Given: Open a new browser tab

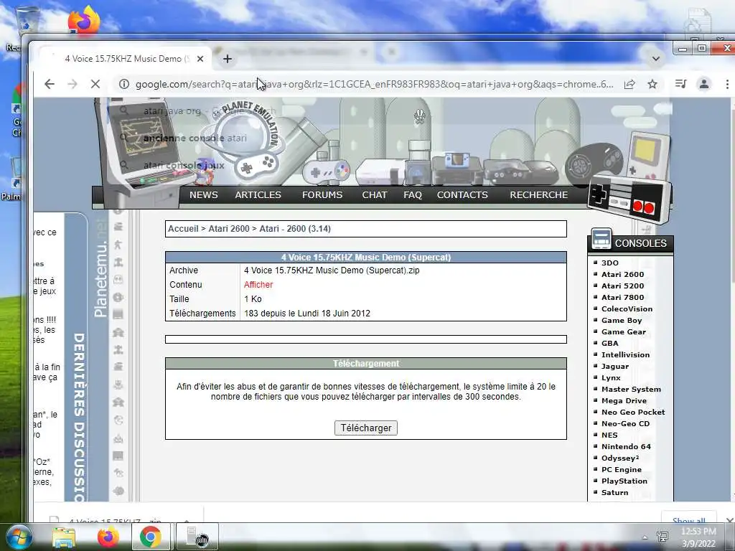Looking at the screenshot, I should (x=228, y=59).
